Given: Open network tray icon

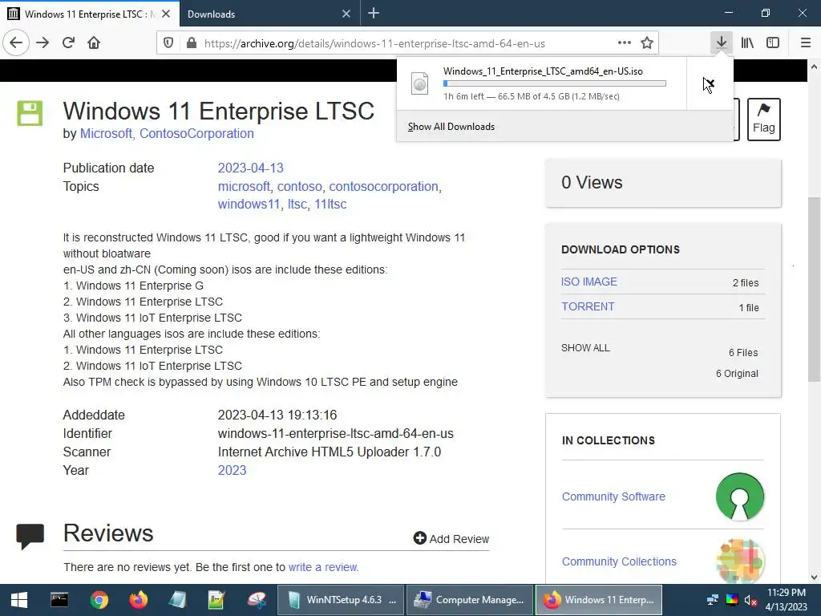Looking at the screenshot, I should pyautogui.click(x=713, y=600).
